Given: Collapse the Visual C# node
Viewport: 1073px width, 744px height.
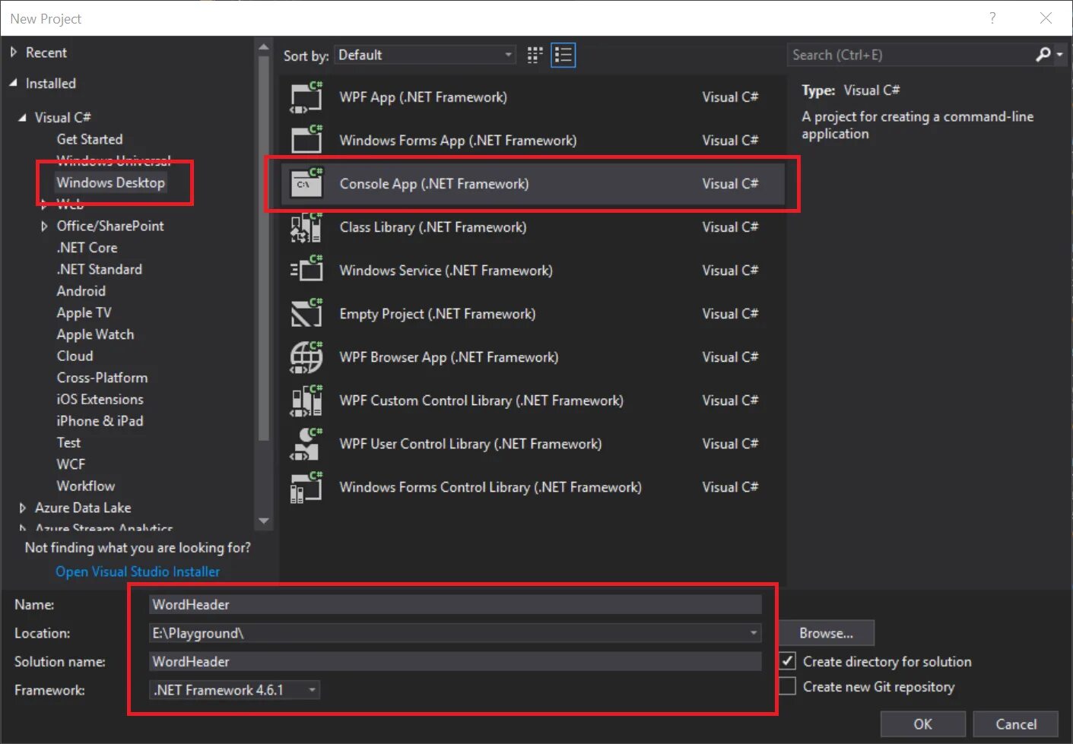Looking at the screenshot, I should 22,118.
